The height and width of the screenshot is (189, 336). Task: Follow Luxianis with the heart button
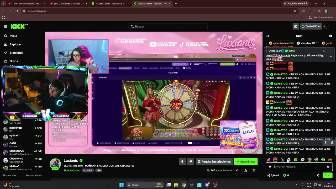point(191,162)
